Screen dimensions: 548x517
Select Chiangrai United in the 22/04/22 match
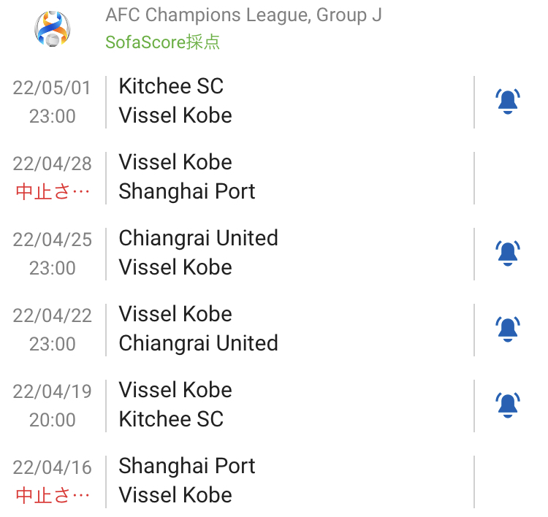(x=198, y=343)
